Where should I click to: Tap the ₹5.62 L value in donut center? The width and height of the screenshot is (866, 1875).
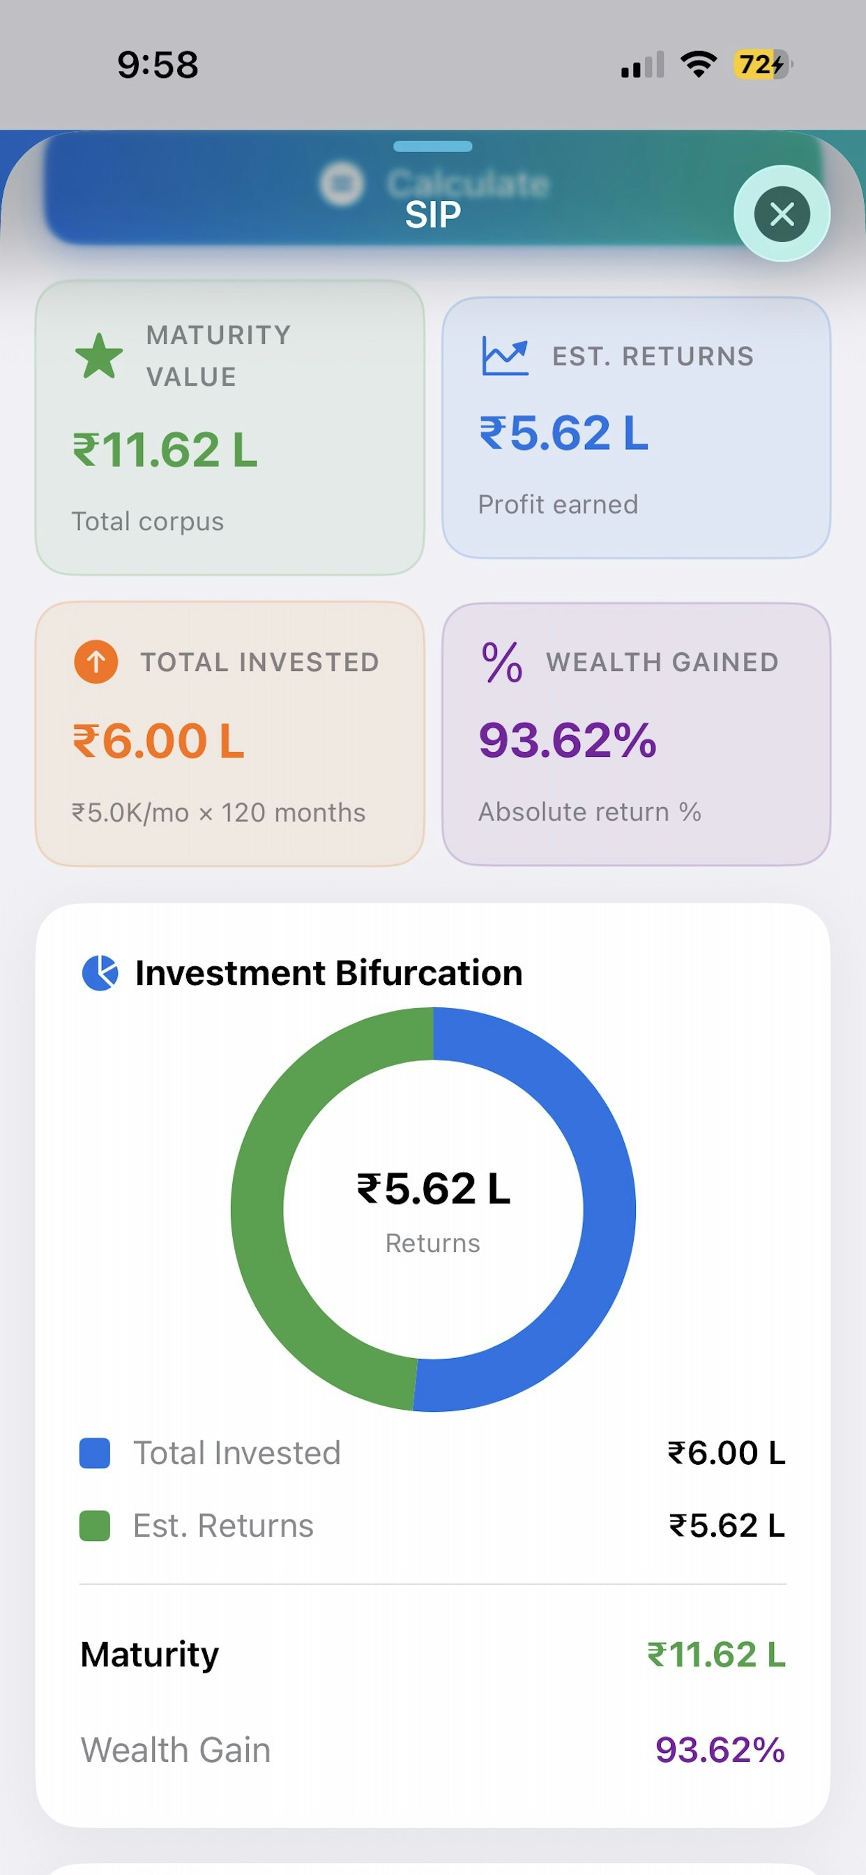[x=434, y=1189]
